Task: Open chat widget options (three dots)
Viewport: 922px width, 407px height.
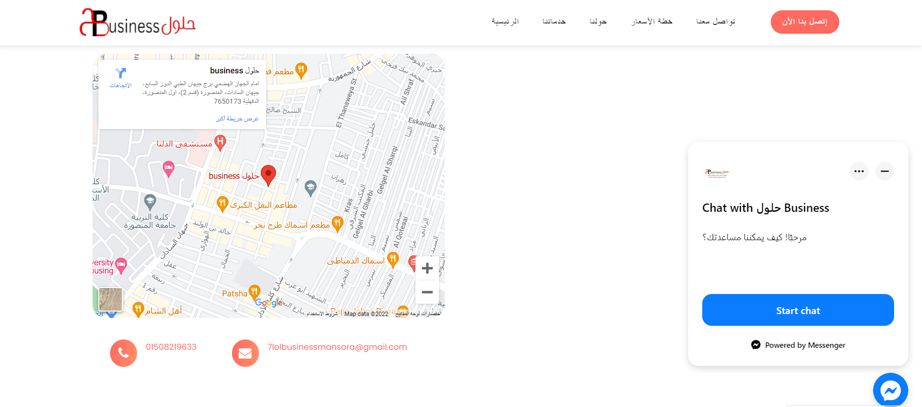Action: pyautogui.click(x=859, y=171)
